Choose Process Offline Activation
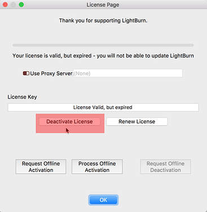Screen dimensions: 207x212 point(97,167)
